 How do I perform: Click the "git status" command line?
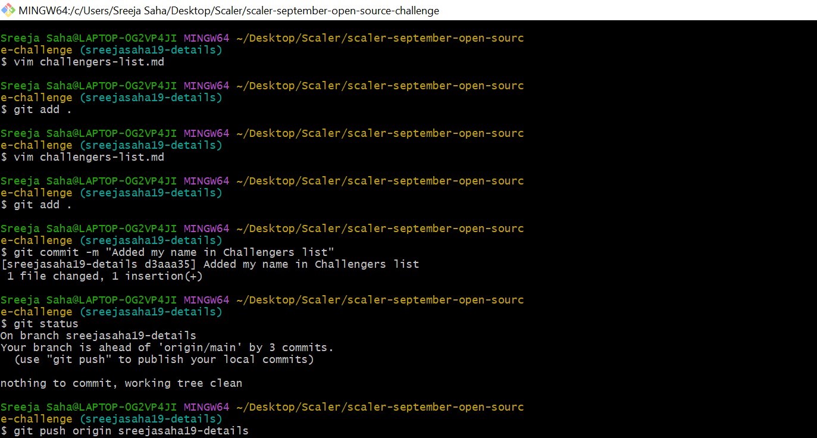point(40,324)
